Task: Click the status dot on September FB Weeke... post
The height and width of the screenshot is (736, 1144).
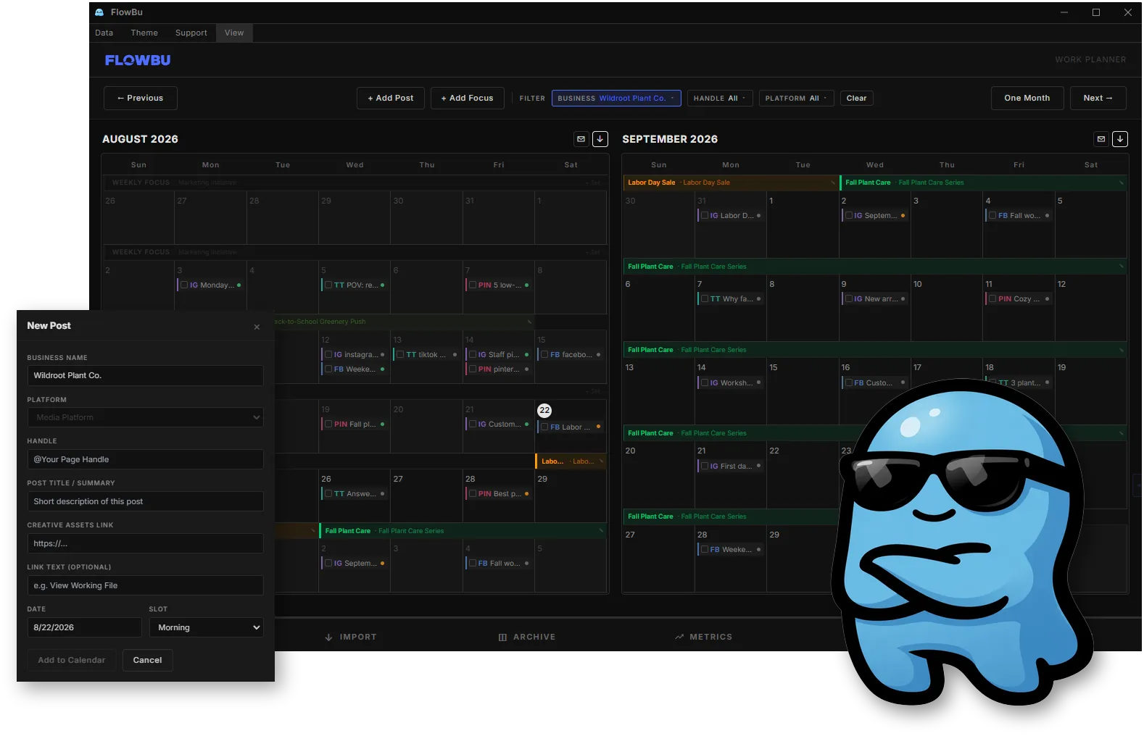Action: [x=758, y=549]
